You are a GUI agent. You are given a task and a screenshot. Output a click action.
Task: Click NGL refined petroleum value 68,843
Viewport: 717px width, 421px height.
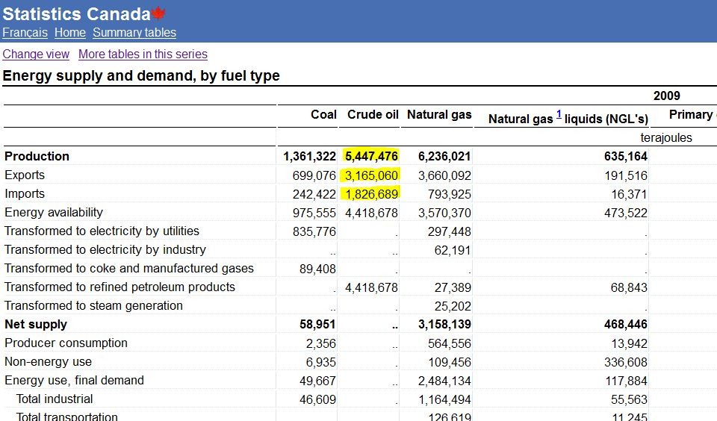pos(629,287)
